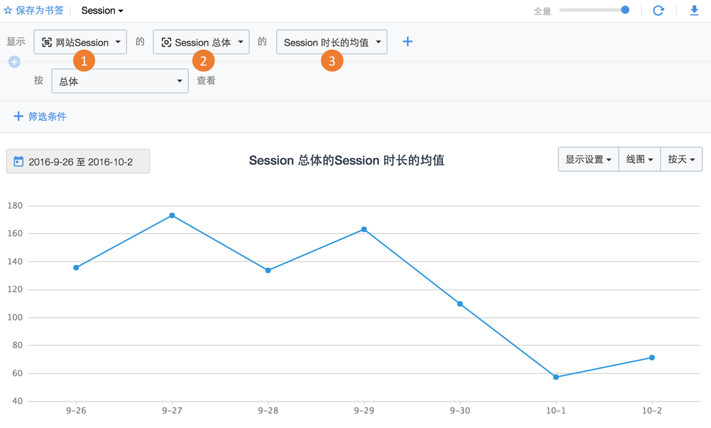711x428 pixels.
Task: Click the plus icon beside 筛选条件
Action: coord(19,117)
